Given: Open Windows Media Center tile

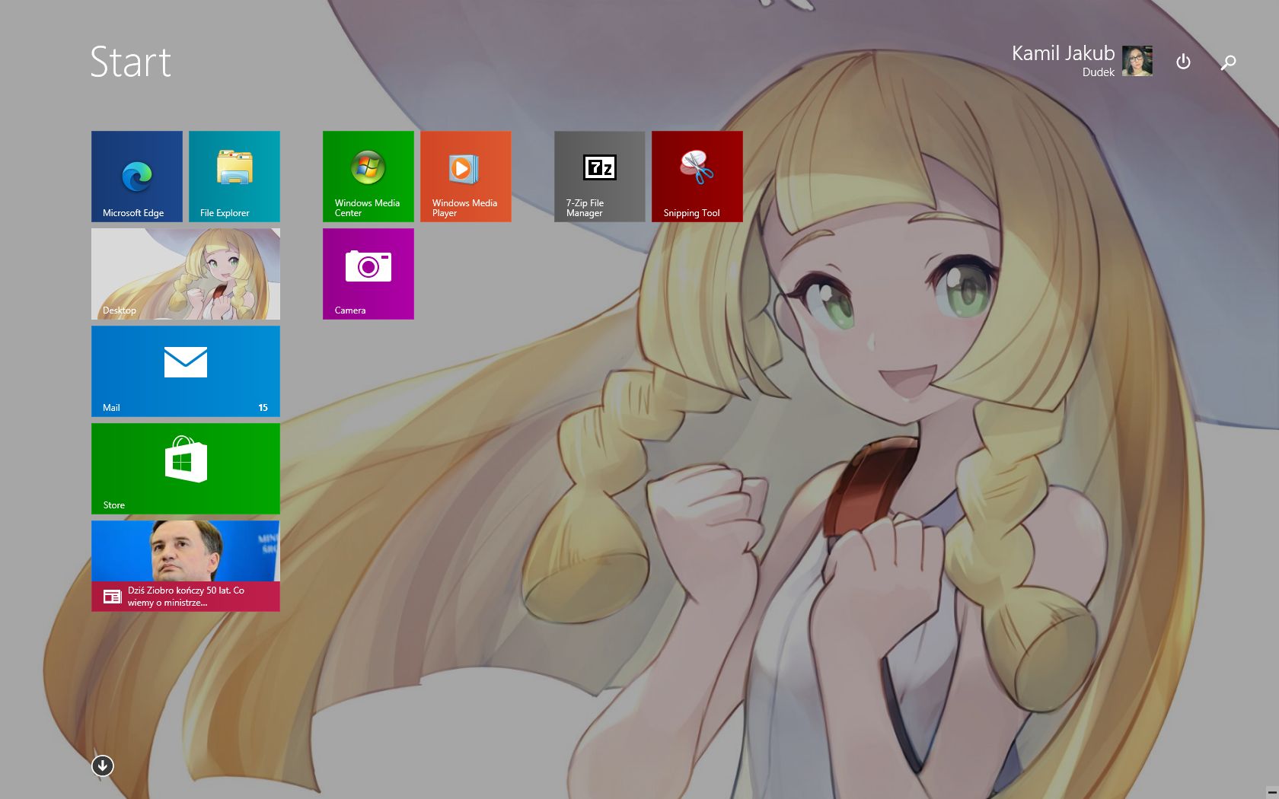Looking at the screenshot, I should (368, 177).
